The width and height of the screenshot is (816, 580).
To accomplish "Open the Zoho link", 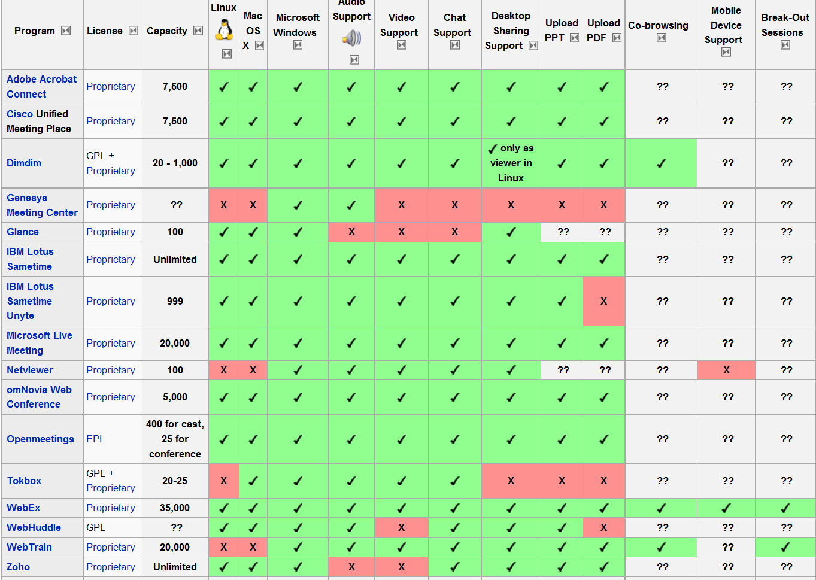I will [18, 567].
